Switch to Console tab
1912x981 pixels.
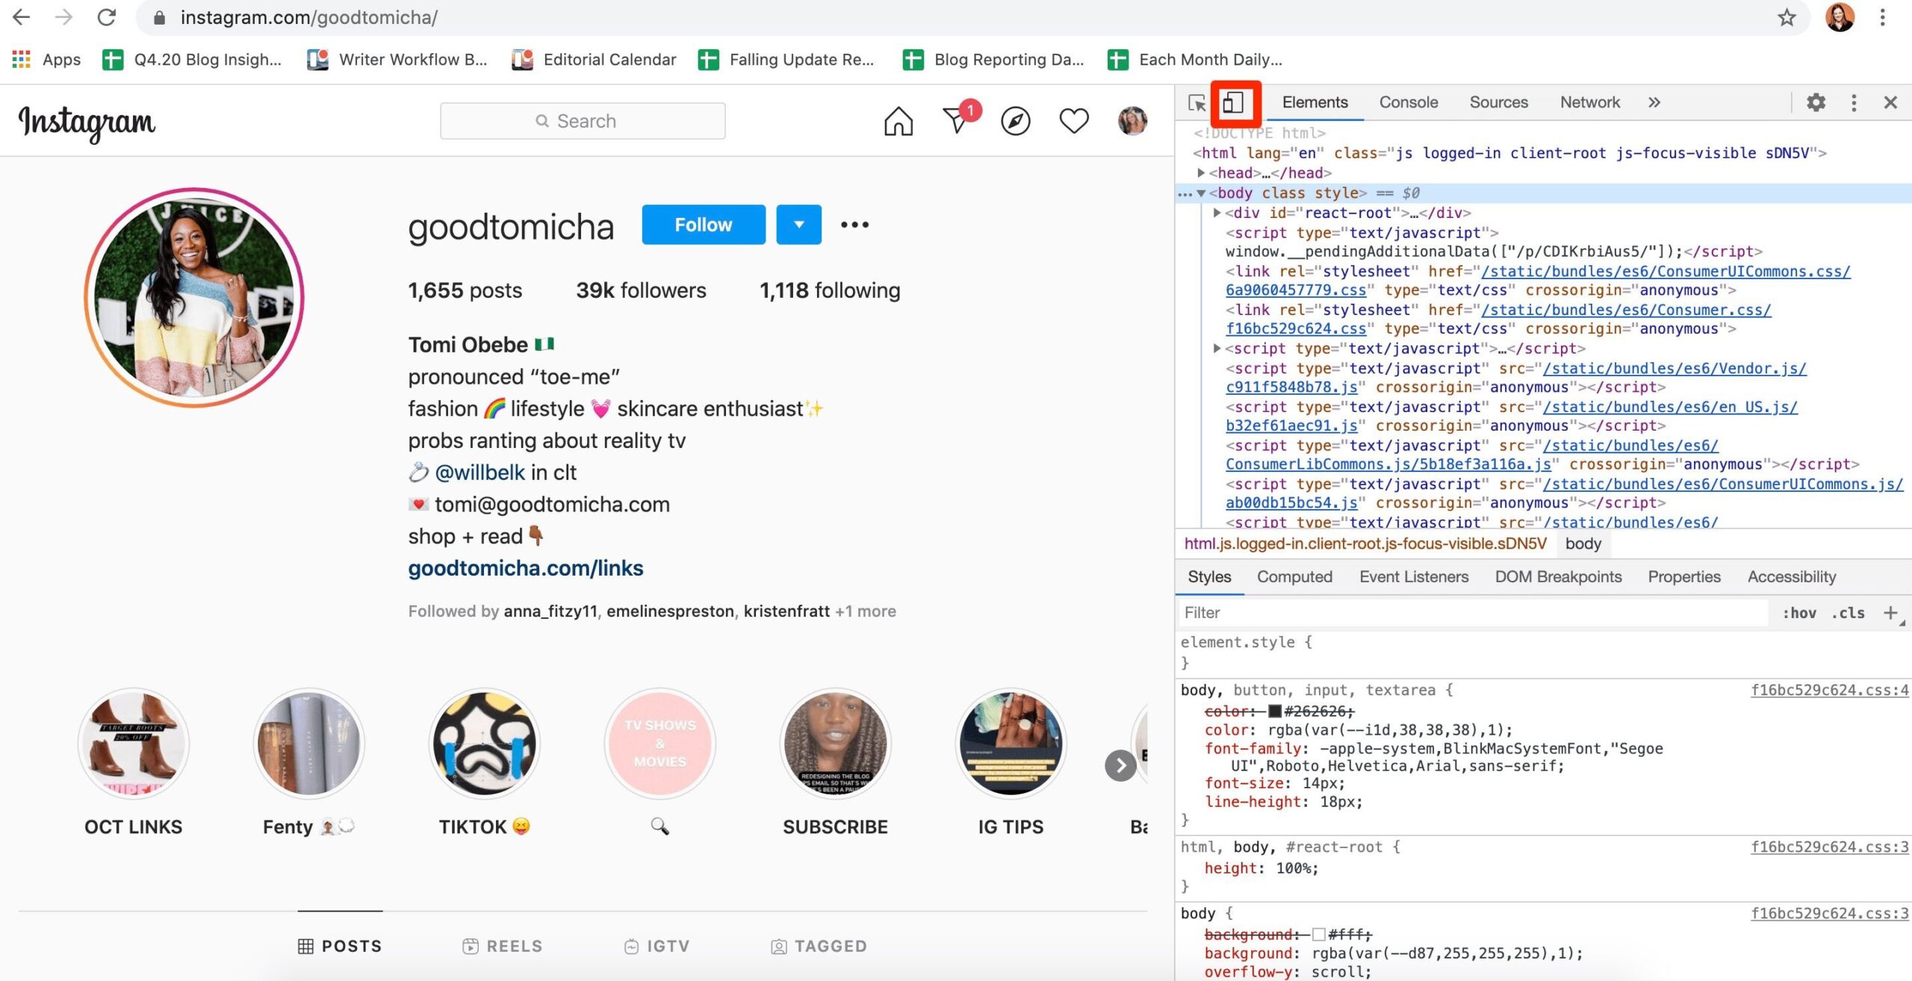click(x=1408, y=102)
